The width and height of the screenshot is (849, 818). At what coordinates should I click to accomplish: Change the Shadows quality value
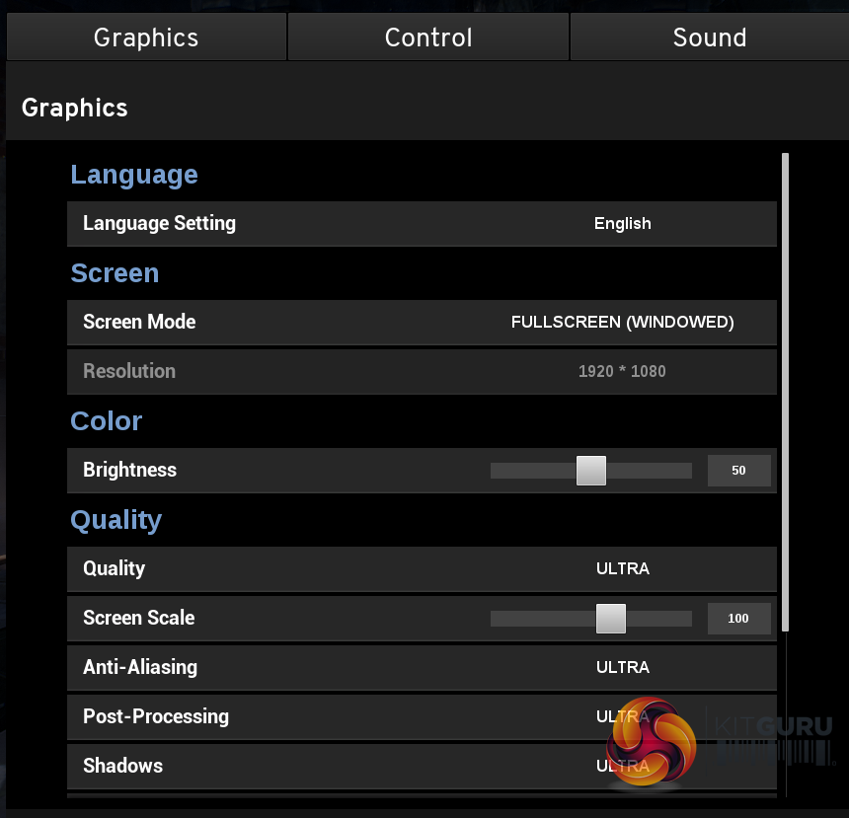(x=622, y=767)
